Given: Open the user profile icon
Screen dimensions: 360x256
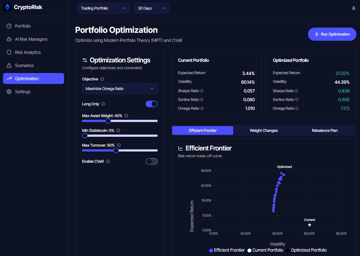Looking at the screenshot, I should 354,8.
